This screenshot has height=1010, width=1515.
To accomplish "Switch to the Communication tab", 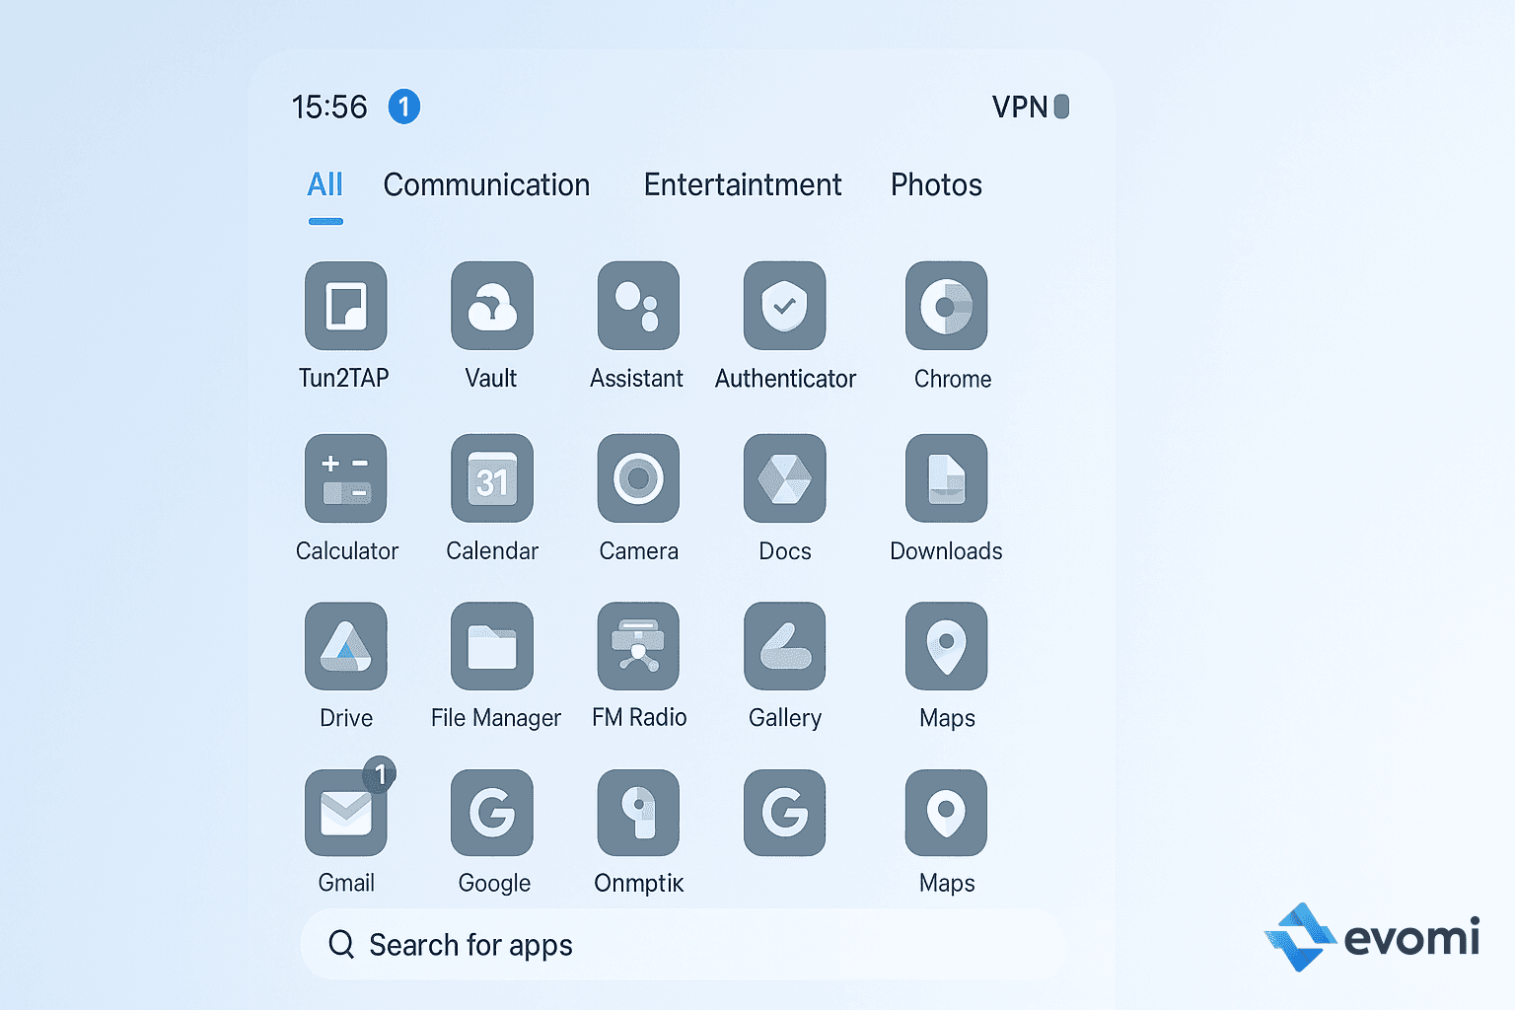I will pos(486,184).
